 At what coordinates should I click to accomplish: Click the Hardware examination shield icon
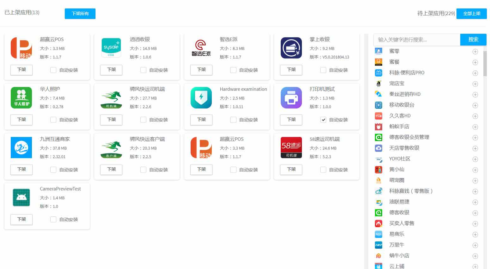coord(201,97)
